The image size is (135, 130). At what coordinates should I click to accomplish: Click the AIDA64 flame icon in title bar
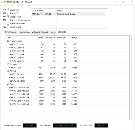click(3, 2)
